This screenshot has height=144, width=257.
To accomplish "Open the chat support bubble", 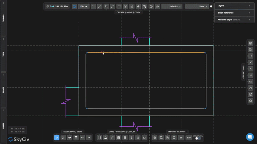I will click(250, 137).
